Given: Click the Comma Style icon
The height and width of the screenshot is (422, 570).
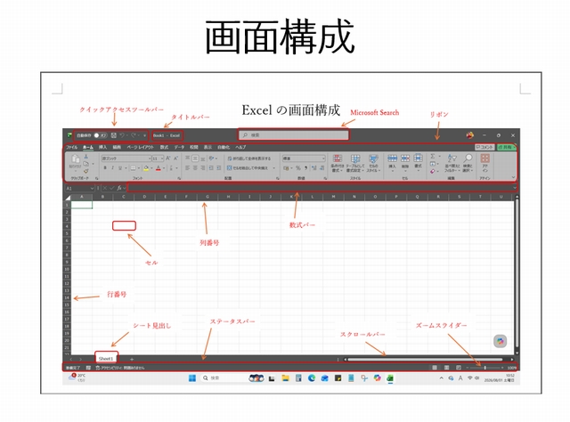Looking at the screenshot, I should (x=306, y=168).
